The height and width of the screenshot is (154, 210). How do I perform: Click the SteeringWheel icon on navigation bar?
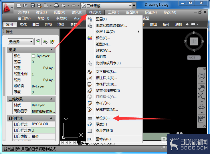click(202, 76)
